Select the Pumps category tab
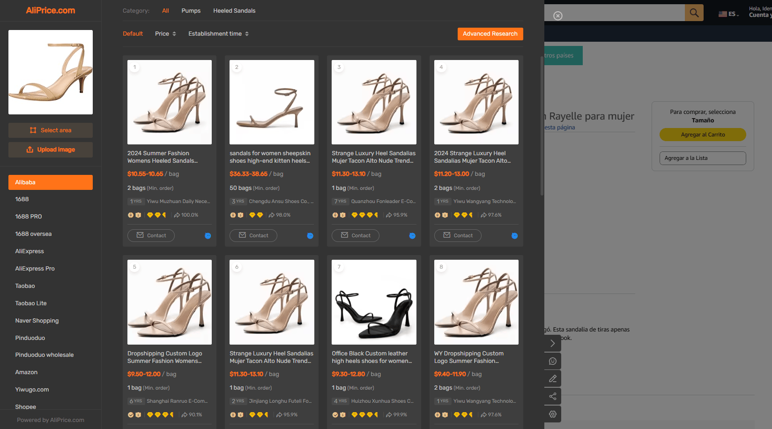 [191, 11]
